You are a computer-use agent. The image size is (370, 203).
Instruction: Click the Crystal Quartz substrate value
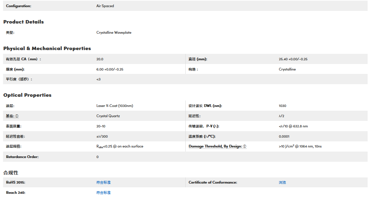pos(108,116)
